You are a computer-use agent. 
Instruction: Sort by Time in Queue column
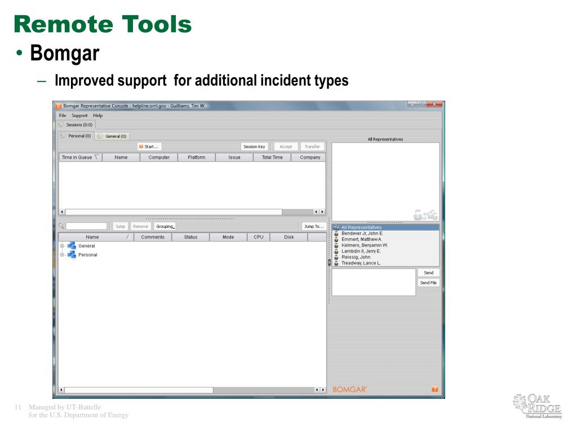(x=80, y=157)
